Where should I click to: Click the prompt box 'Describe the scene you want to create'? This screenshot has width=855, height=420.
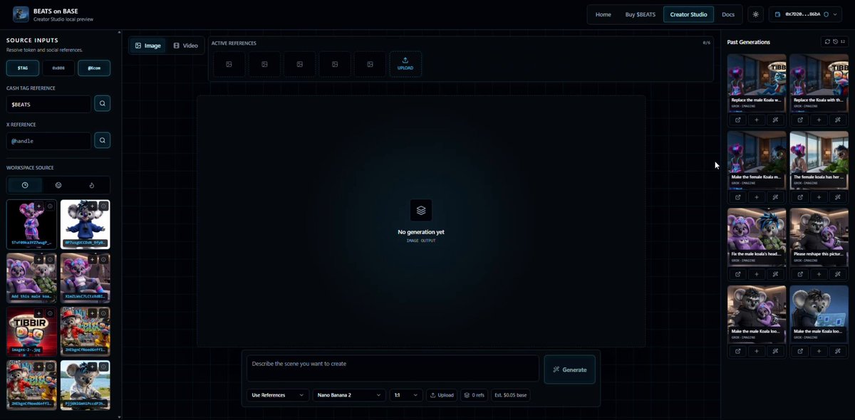pos(393,369)
